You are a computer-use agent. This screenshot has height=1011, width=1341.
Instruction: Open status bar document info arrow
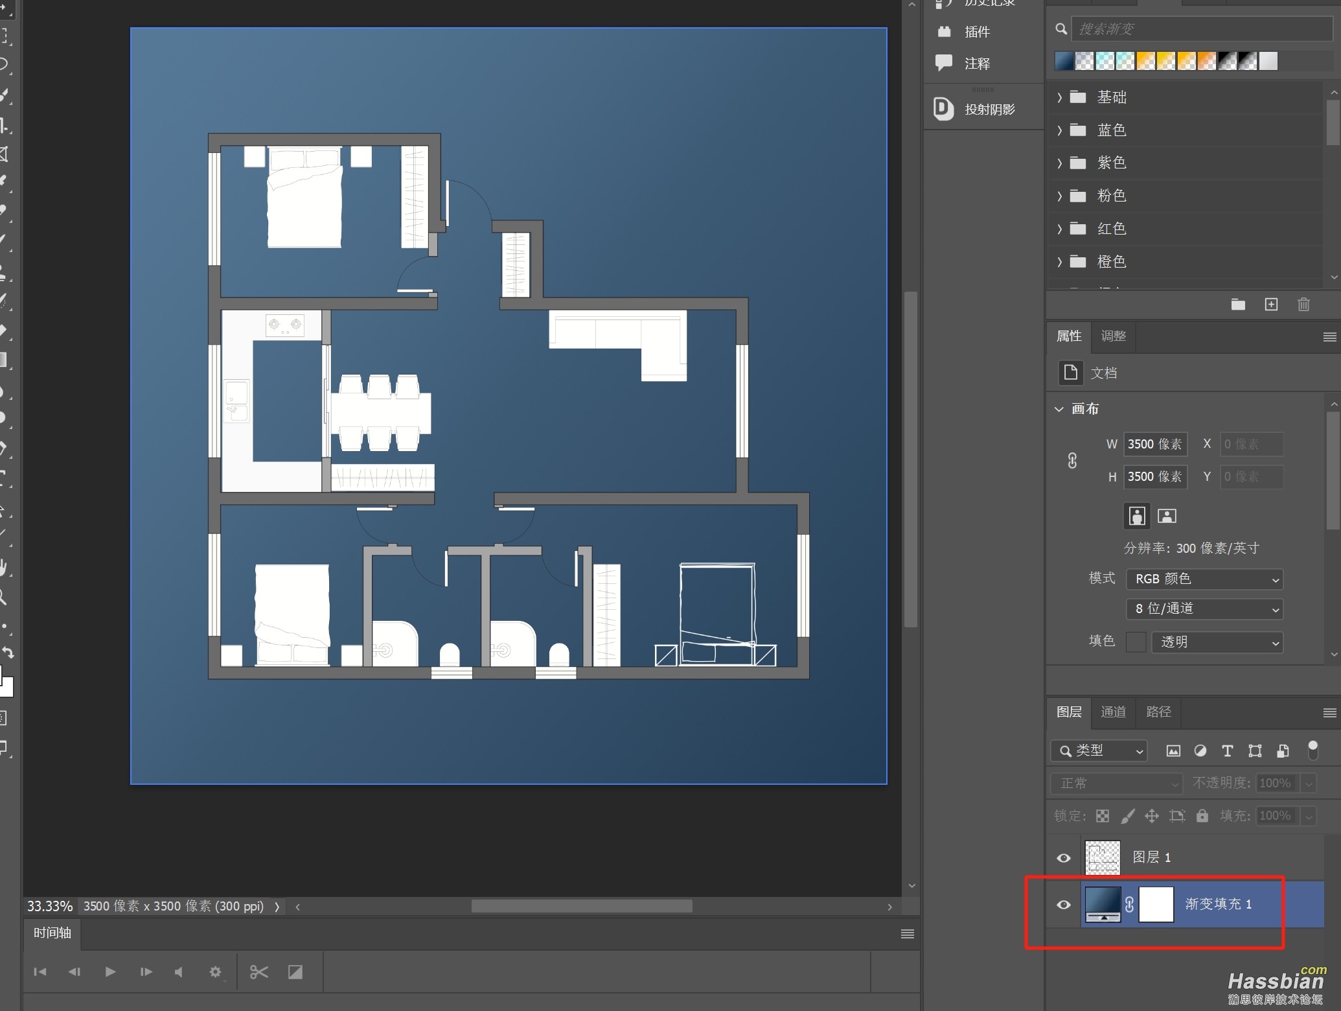(277, 907)
